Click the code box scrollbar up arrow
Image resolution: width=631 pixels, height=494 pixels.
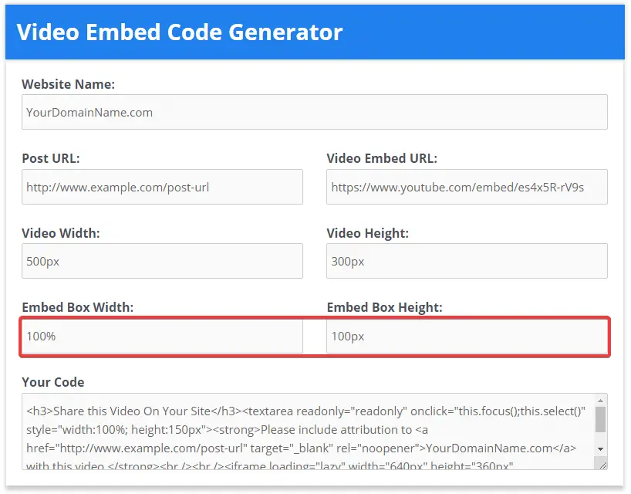[x=600, y=401]
